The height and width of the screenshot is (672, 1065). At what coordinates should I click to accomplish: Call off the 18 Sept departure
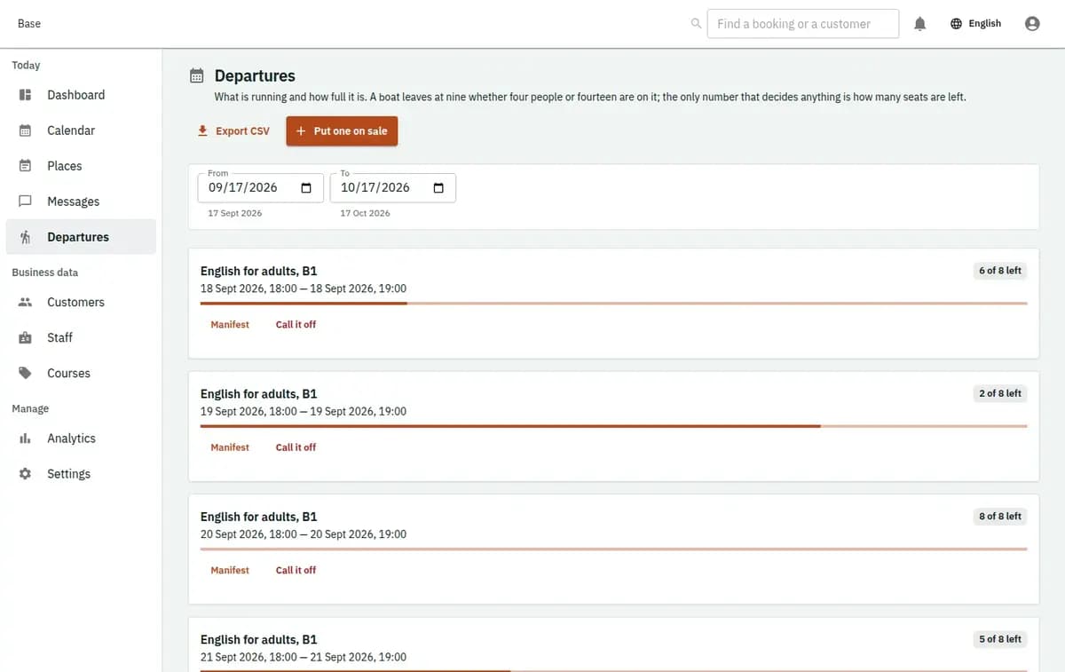click(x=296, y=325)
